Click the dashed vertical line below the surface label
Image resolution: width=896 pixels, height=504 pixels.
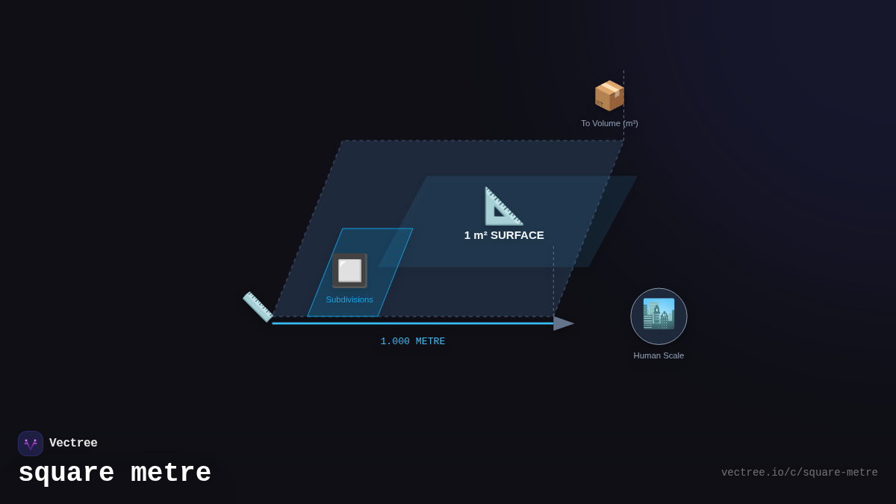(553, 280)
